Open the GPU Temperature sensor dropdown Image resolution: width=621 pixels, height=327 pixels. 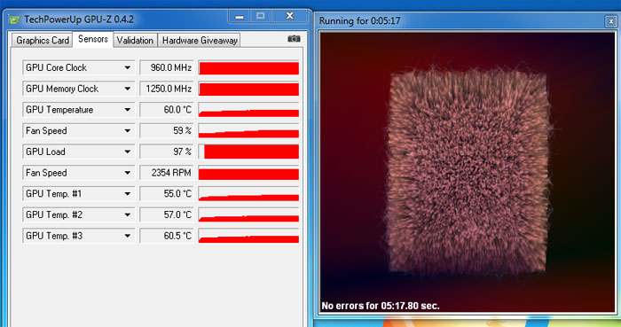point(127,110)
